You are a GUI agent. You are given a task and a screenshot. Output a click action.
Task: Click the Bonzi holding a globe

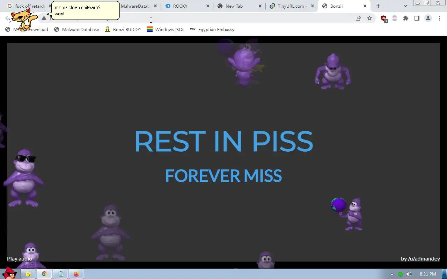(x=347, y=214)
